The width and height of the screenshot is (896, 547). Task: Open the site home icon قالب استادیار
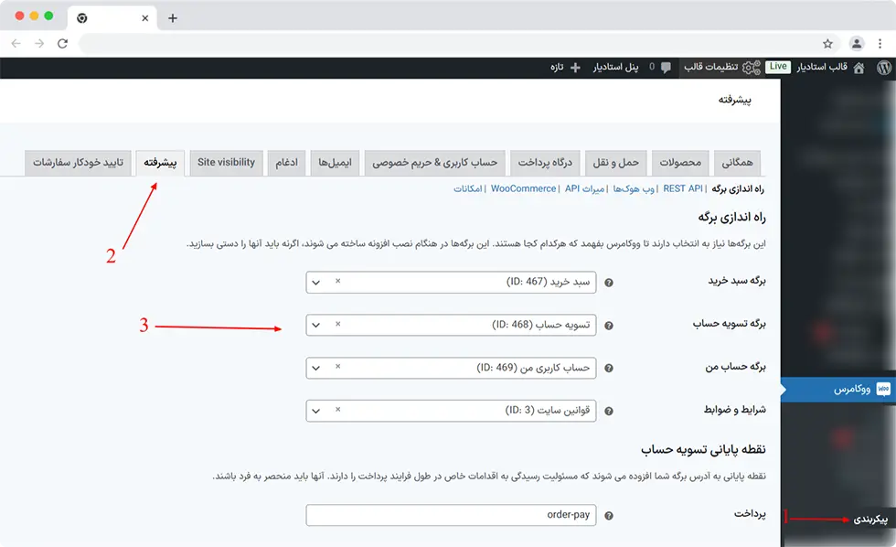tap(859, 68)
